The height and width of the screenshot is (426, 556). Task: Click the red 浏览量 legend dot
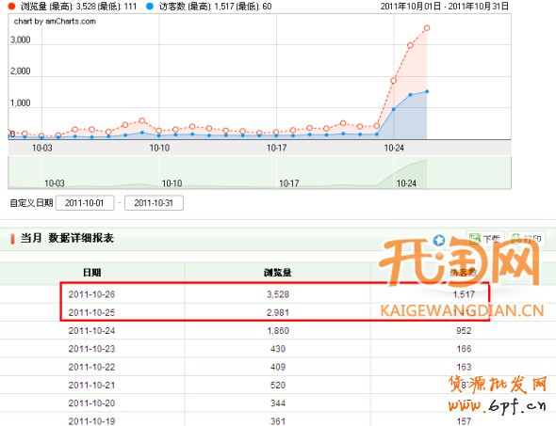(11, 7)
